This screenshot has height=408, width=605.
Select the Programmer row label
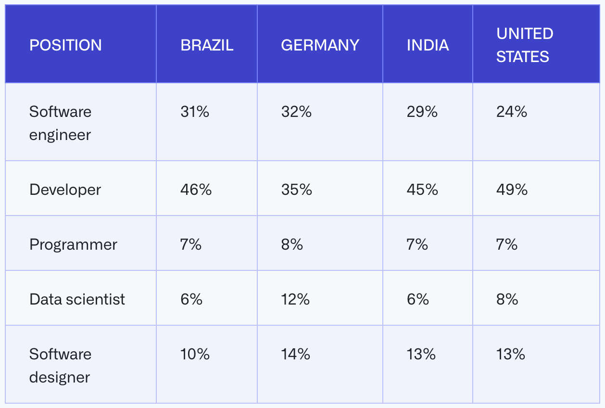(x=73, y=244)
